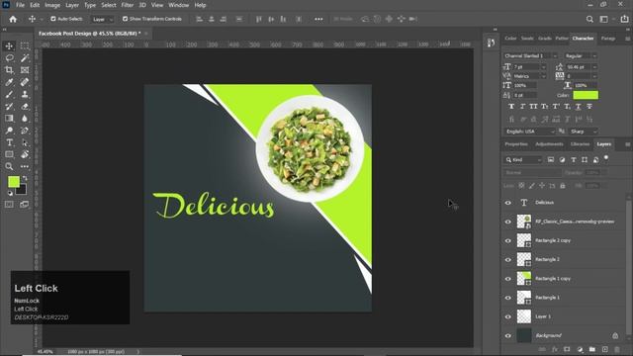Screen dimensions: 633x356
Task: Toggle visibility of Rectangle 1 layer
Action: point(507,298)
